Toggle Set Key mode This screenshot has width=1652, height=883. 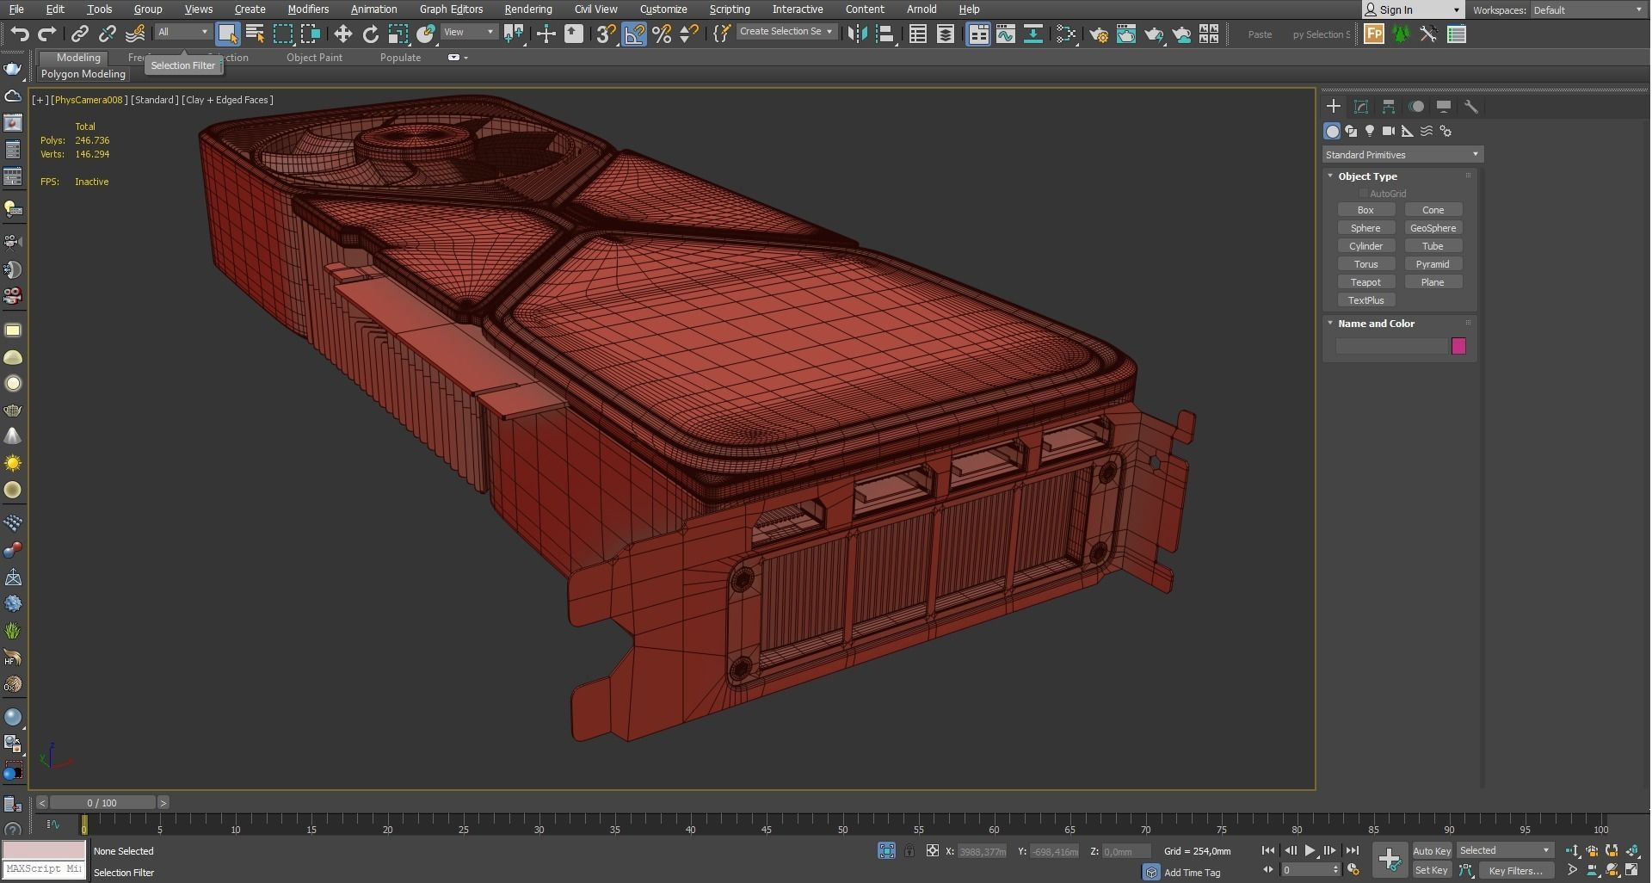pos(1432,870)
